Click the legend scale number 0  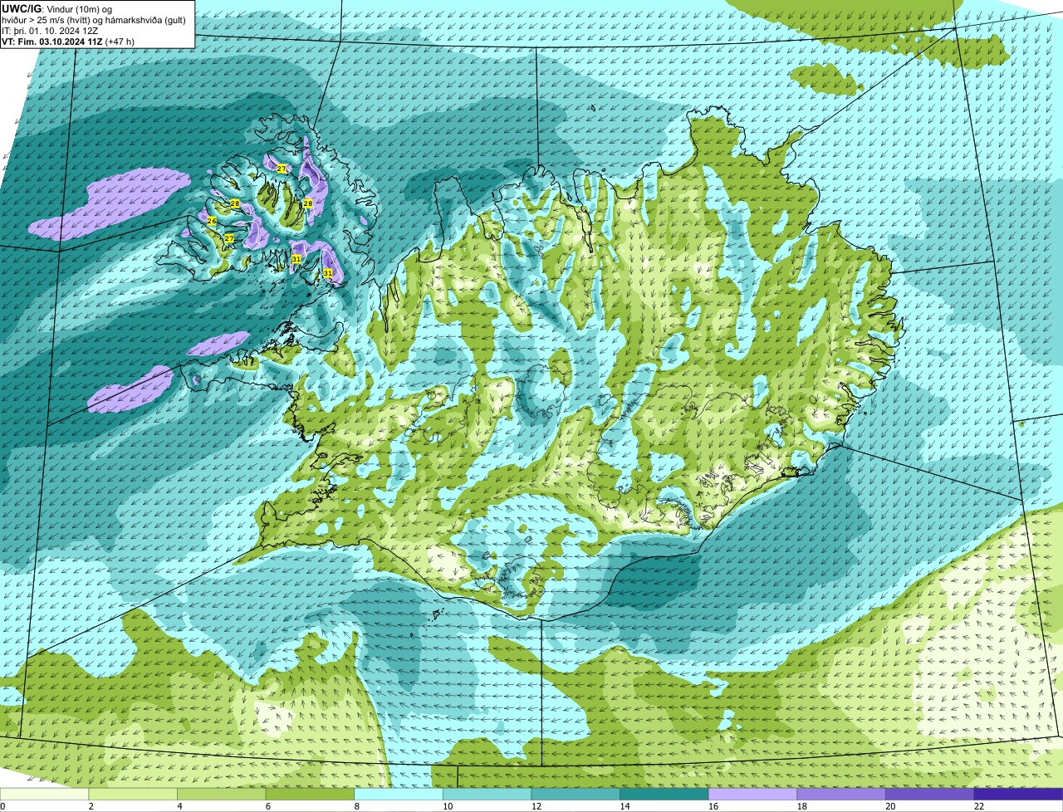coord(3,806)
